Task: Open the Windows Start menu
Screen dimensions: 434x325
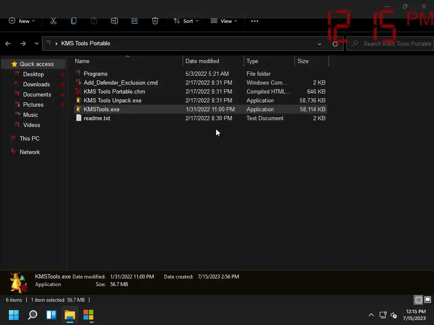Action: coord(14,315)
